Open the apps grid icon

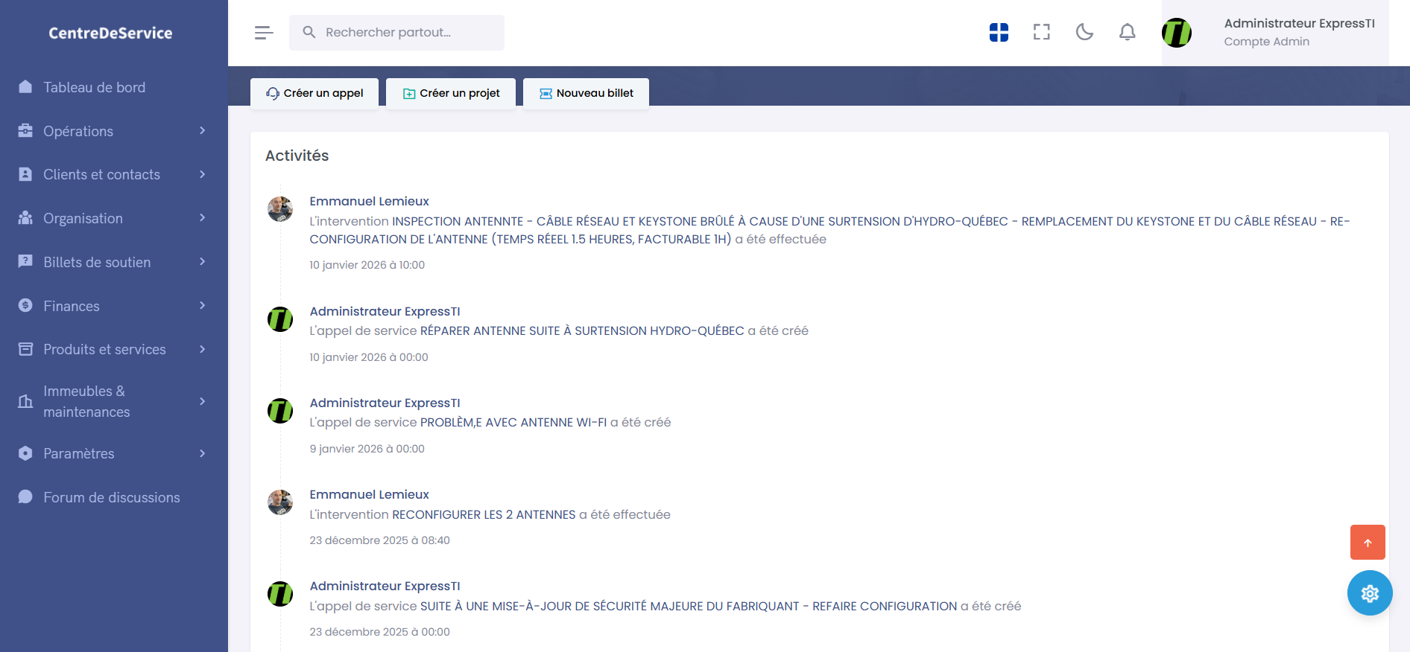[x=999, y=32]
